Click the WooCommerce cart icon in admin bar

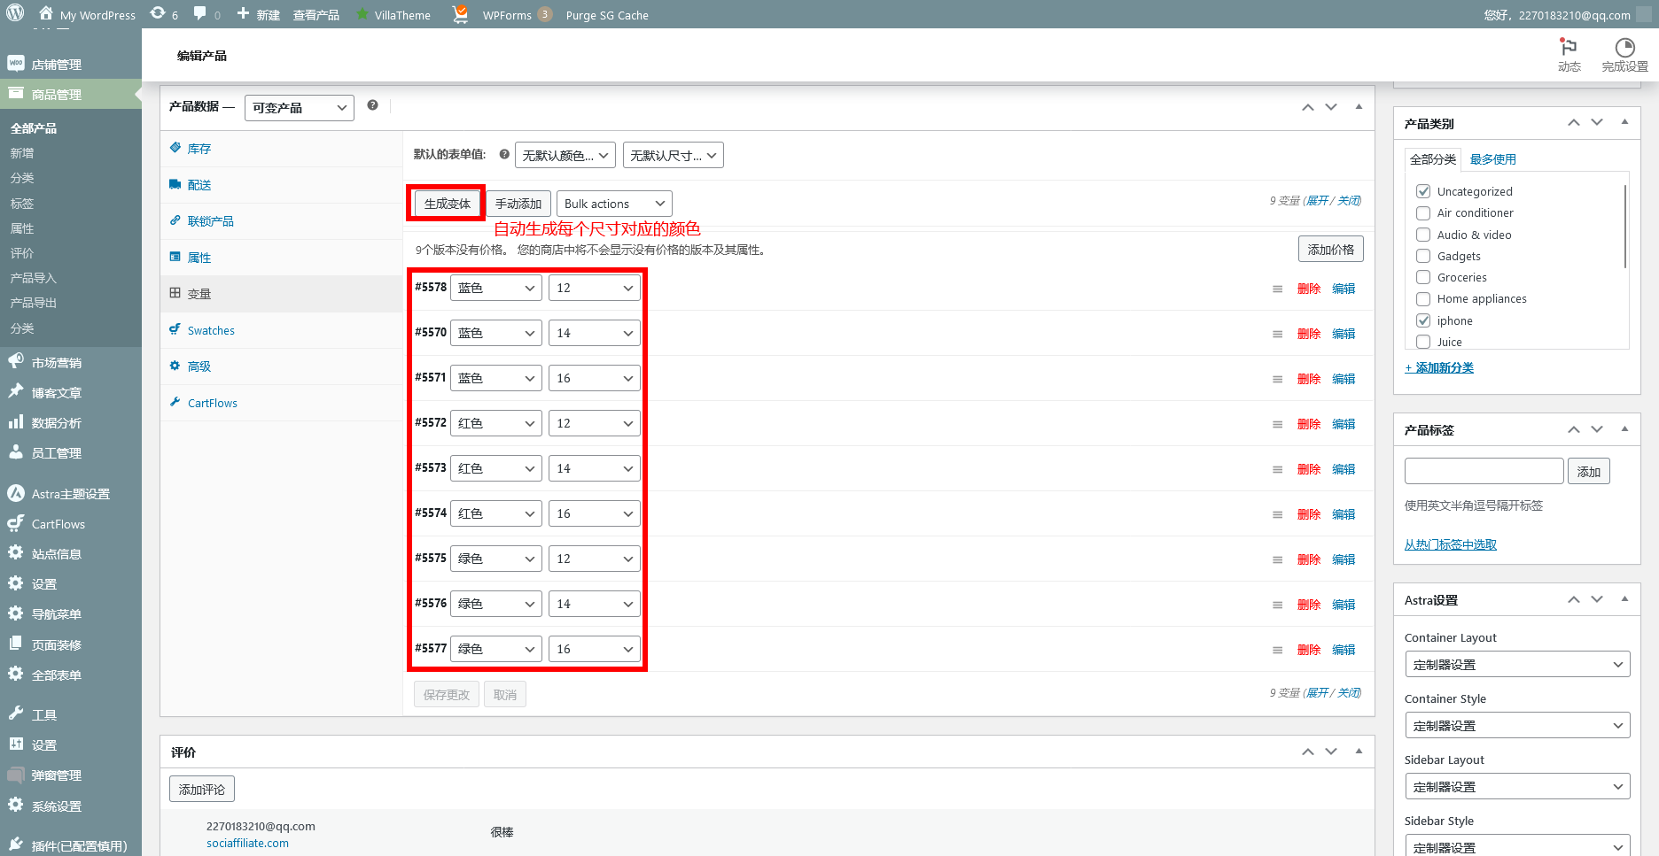[460, 14]
